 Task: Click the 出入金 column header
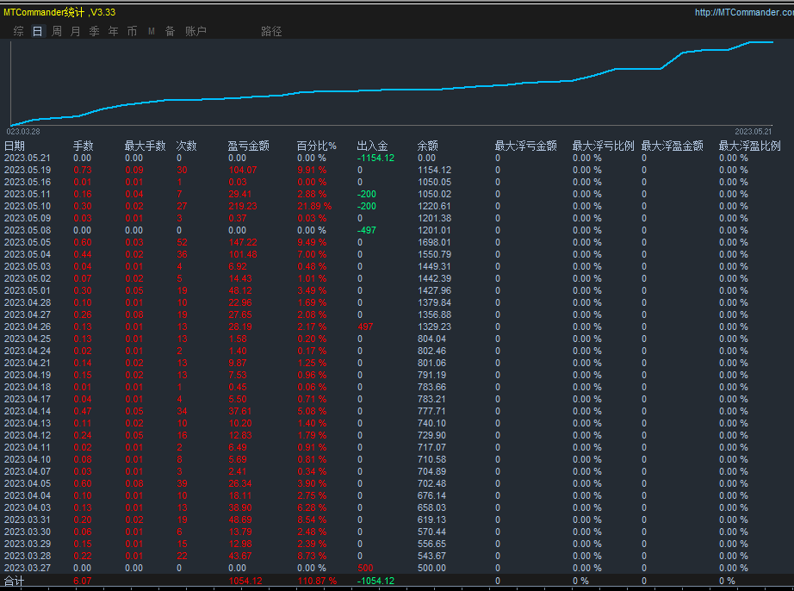(x=372, y=146)
